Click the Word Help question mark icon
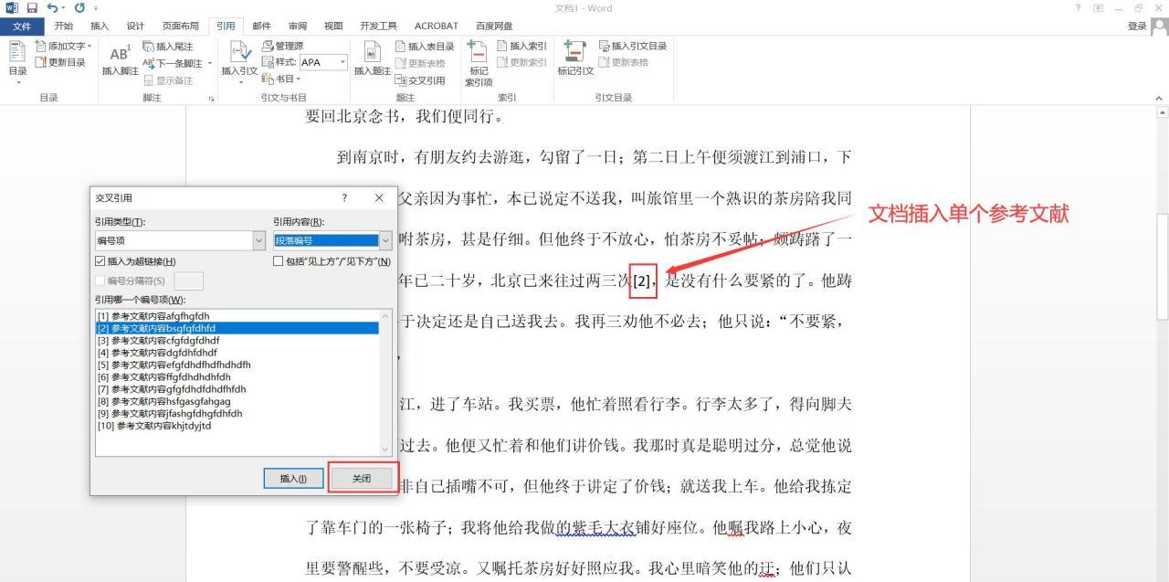Screen dimensions: 1169x582 pyautogui.click(x=1079, y=7)
